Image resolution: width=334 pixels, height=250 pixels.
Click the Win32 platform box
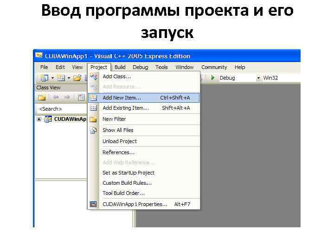[281, 78]
